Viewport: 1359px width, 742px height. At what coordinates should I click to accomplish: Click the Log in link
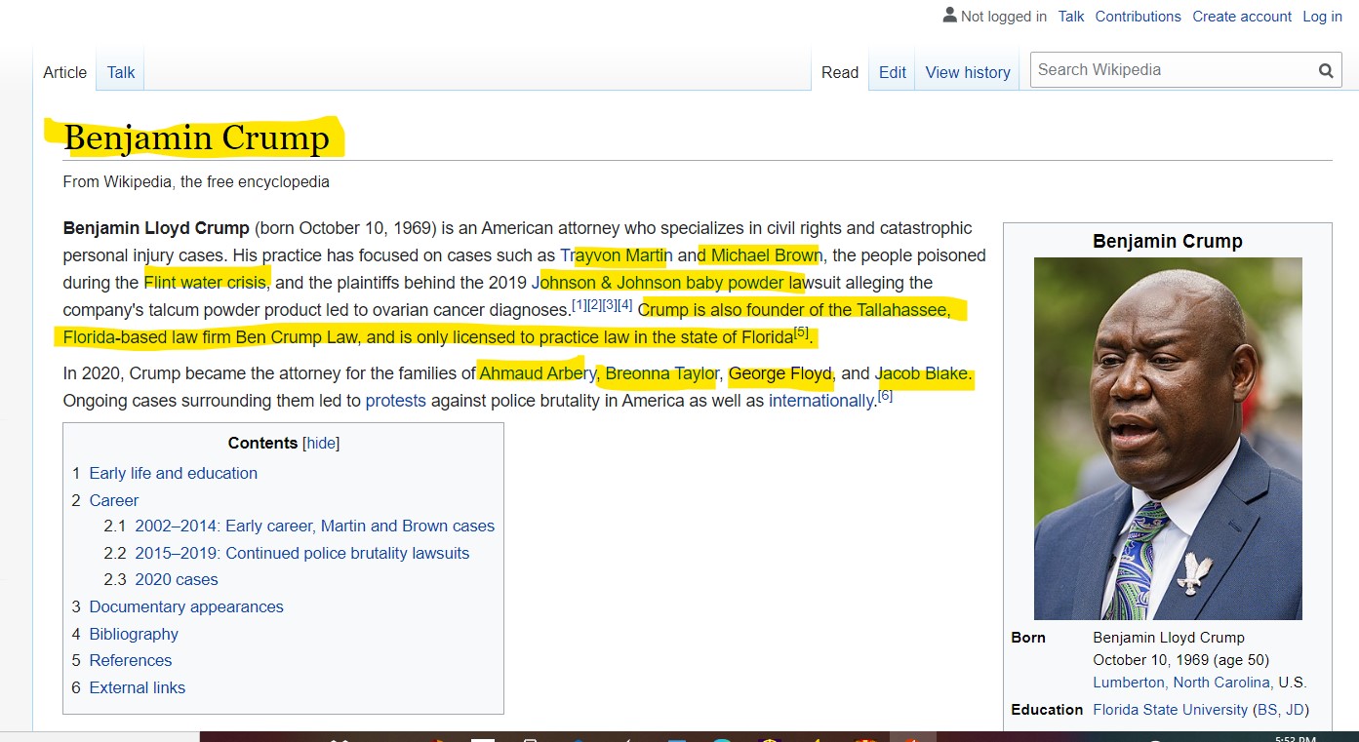point(1323,17)
